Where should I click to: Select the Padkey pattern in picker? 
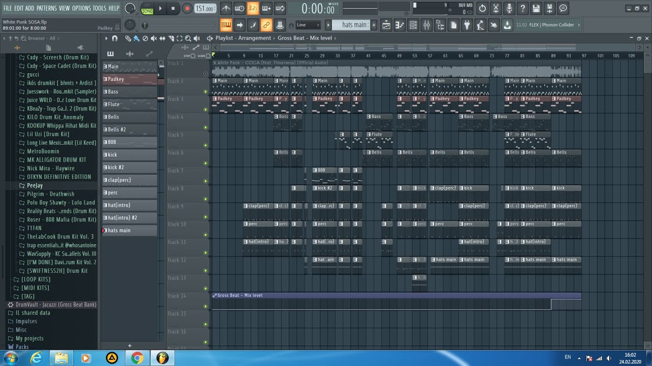click(x=130, y=79)
